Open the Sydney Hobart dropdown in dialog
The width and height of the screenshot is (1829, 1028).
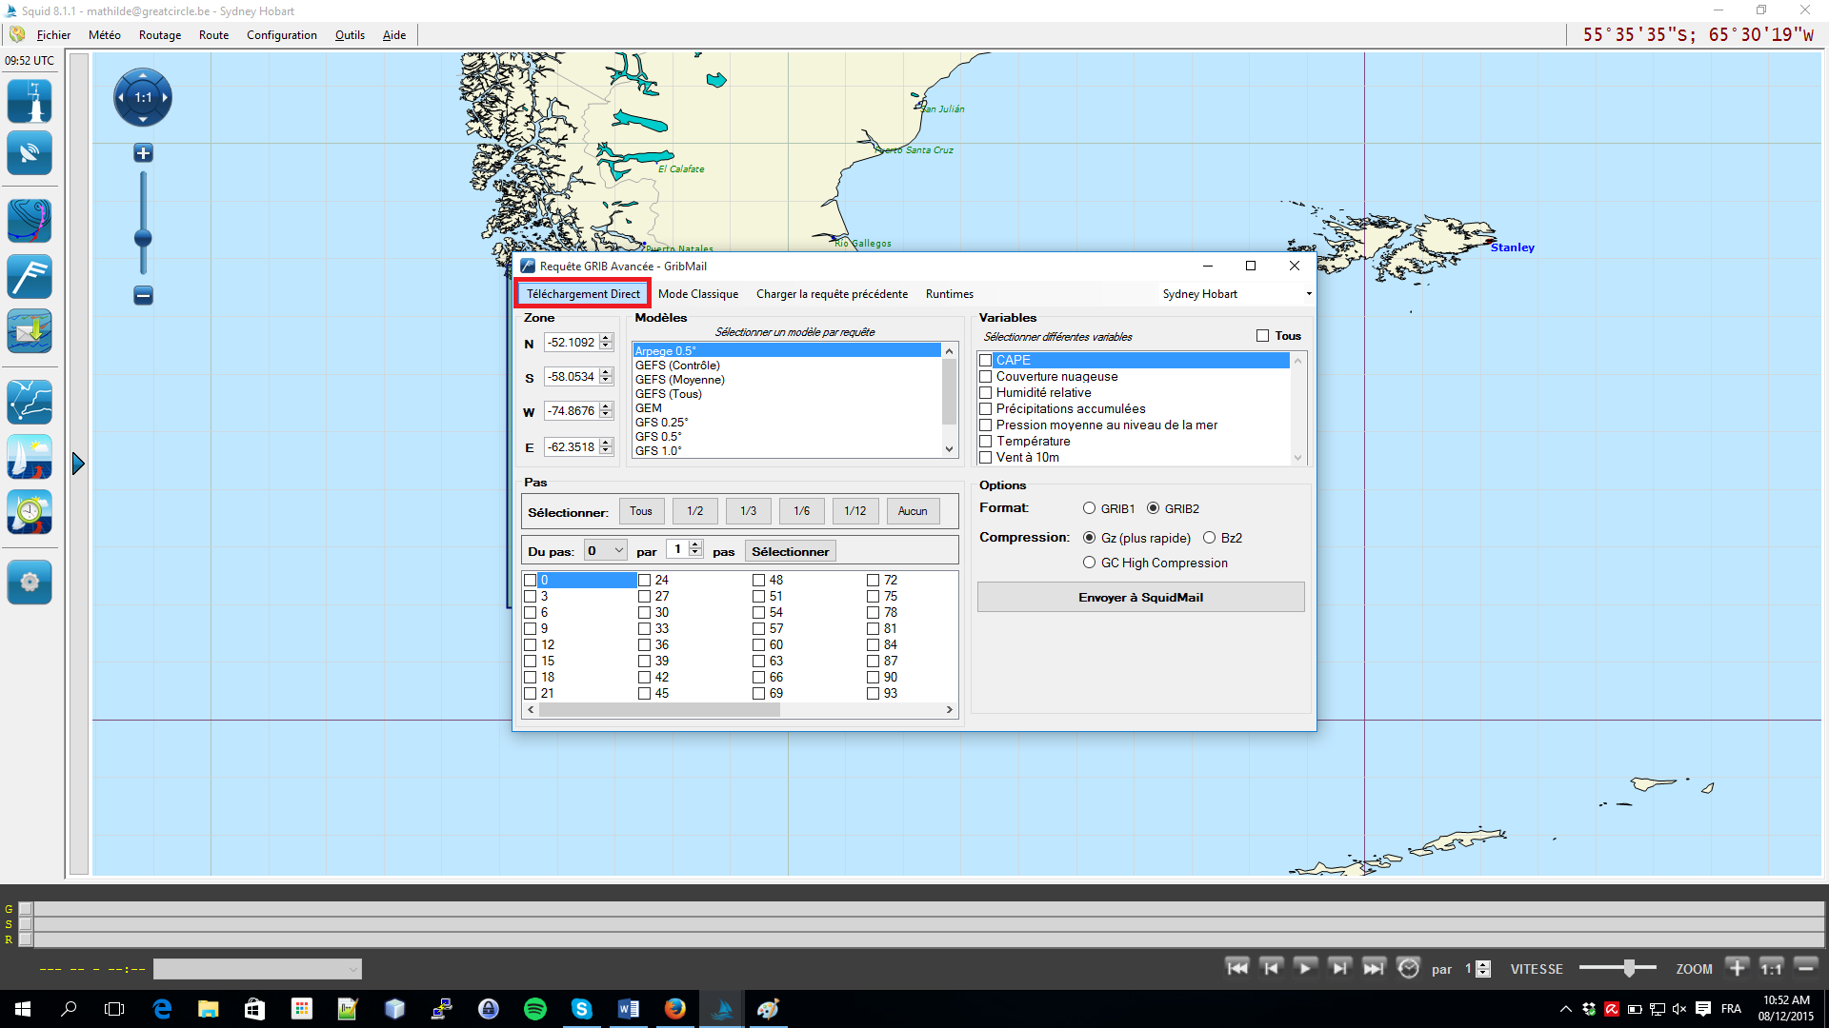(1308, 294)
